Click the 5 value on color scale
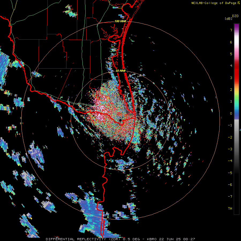The height and width of the screenshot is (241, 241). tap(231, 54)
